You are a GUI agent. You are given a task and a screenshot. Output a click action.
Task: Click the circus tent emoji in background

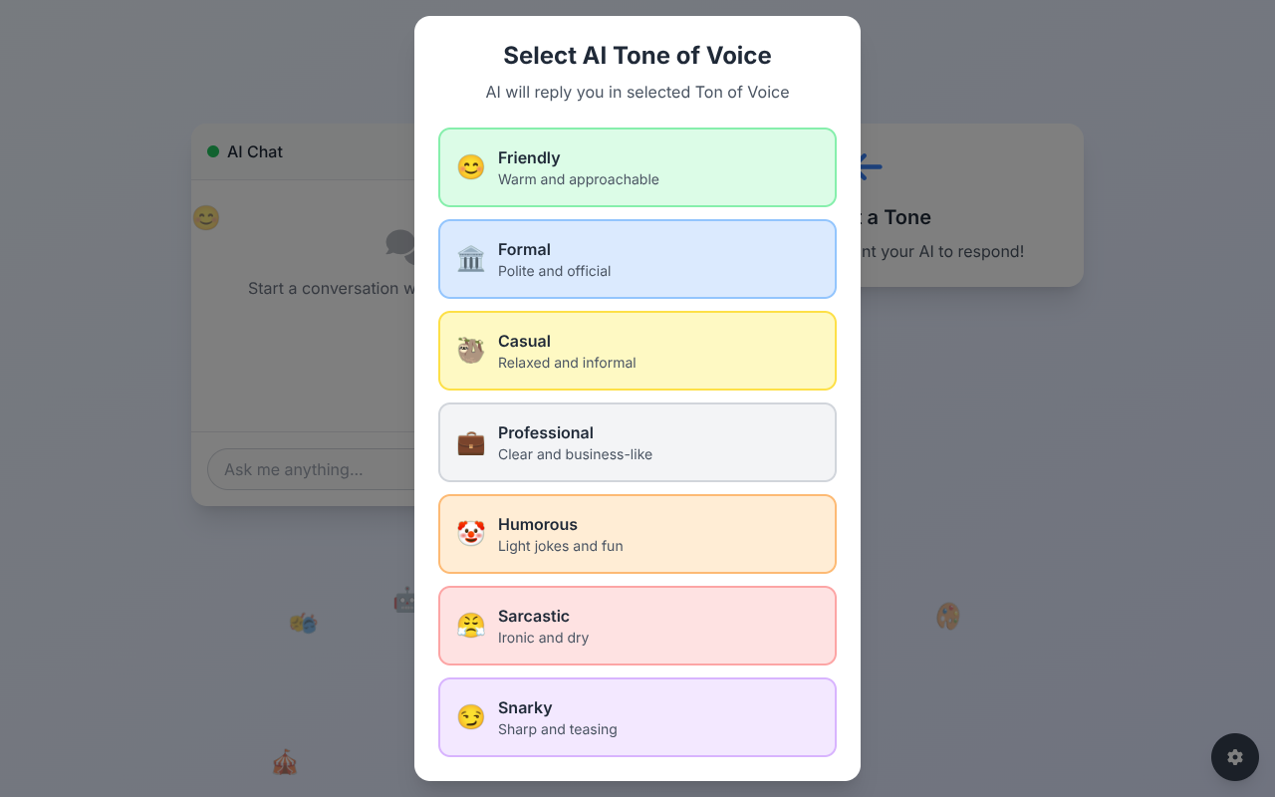click(285, 763)
